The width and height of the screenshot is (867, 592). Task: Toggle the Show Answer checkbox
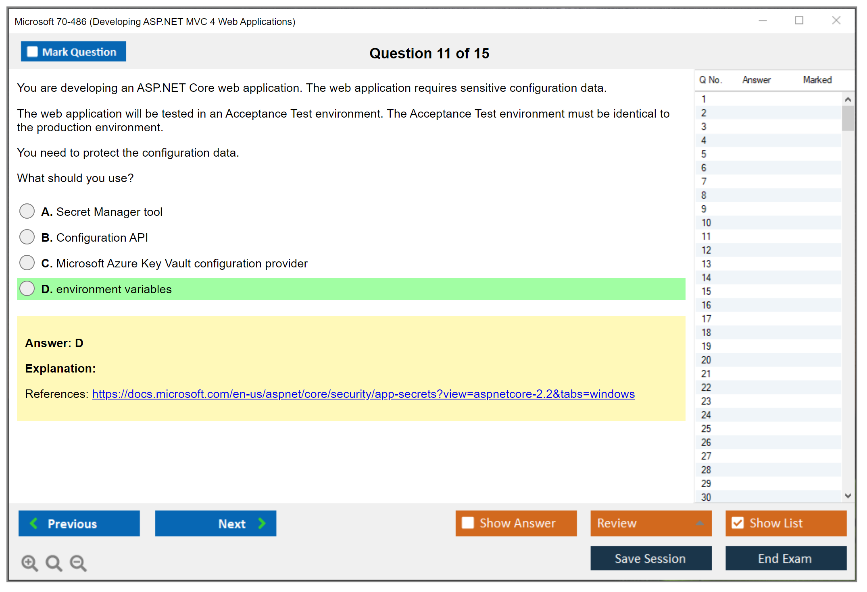[x=468, y=523]
